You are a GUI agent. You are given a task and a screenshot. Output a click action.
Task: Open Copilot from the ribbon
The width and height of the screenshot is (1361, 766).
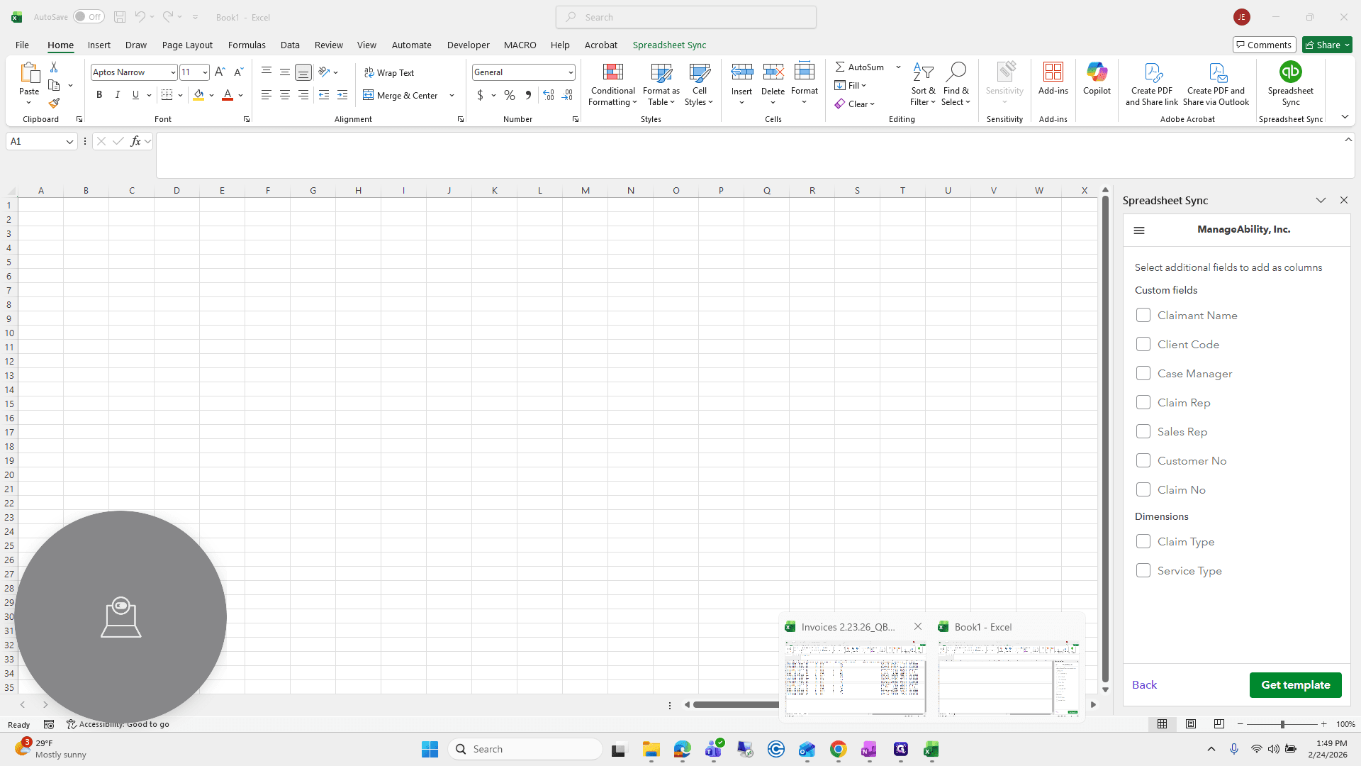(x=1097, y=78)
